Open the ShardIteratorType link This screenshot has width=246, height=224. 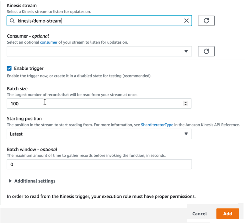157,125
